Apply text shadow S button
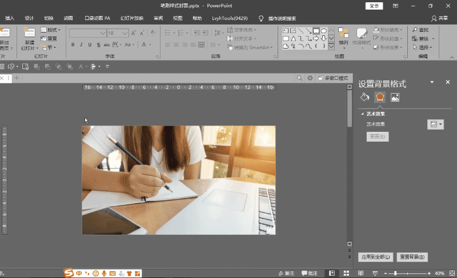 [x=98, y=45]
